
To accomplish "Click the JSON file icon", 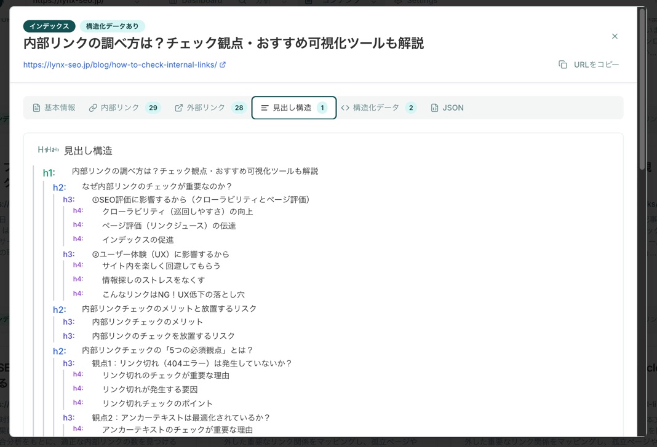I will (x=434, y=108).
